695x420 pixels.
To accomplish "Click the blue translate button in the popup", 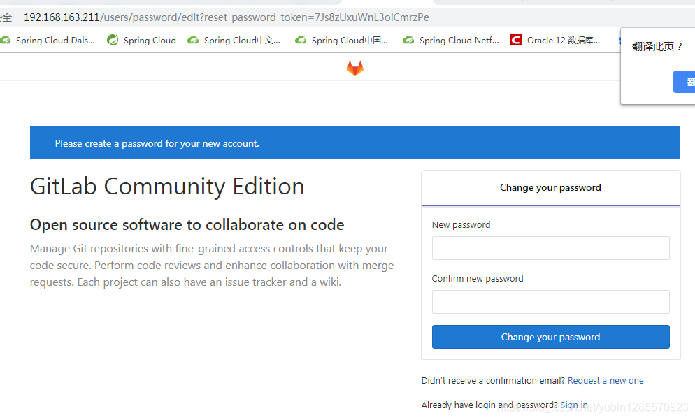I will pyautogui.click(x=685, y=82).
